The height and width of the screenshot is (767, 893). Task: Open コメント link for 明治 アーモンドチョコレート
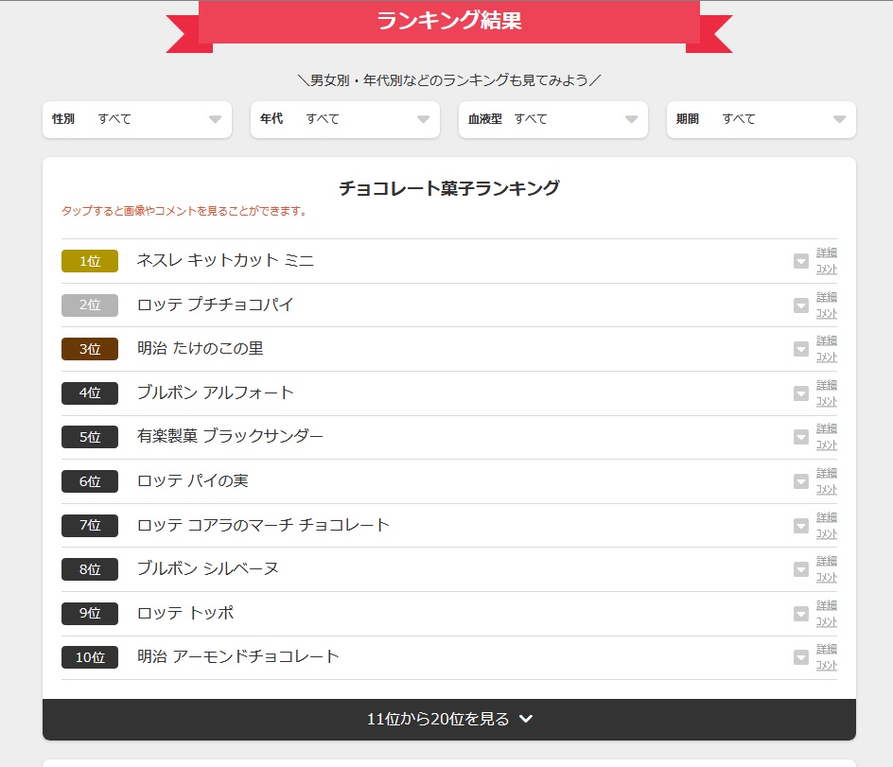[827, 666]
